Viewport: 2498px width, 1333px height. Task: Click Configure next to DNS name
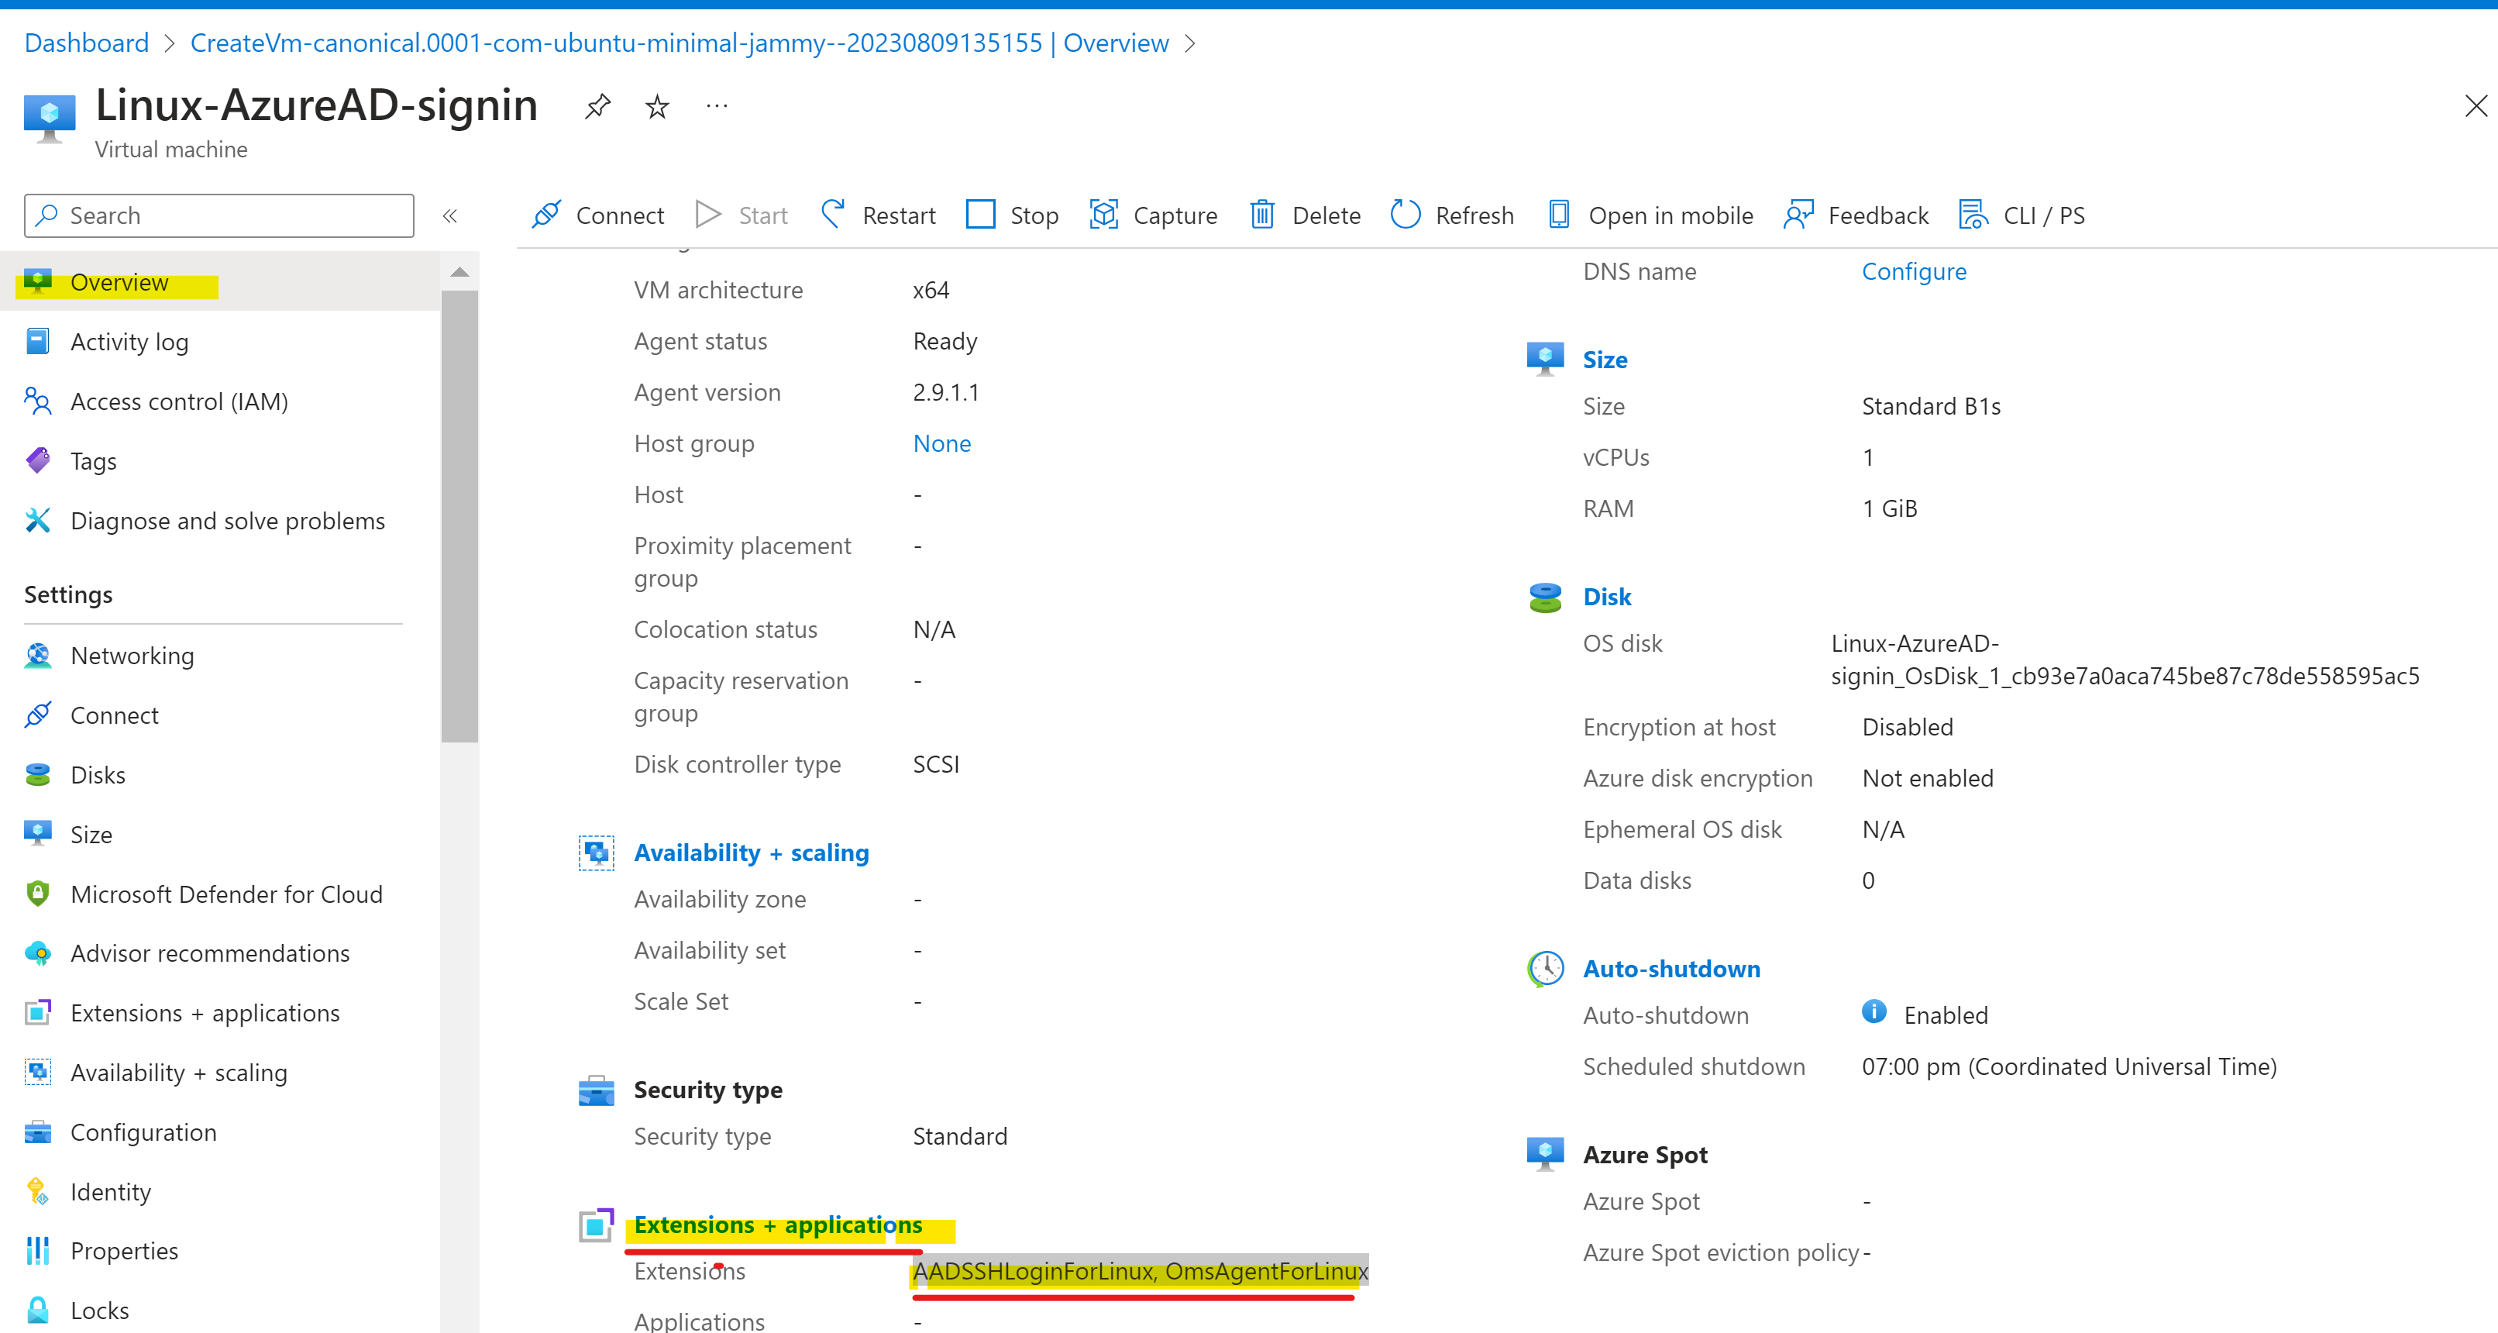[1913, 272]
